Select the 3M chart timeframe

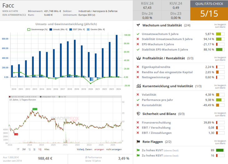24,149
